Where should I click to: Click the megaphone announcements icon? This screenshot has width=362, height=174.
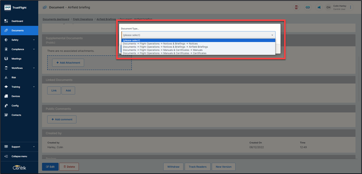click(x=319, y=7)
